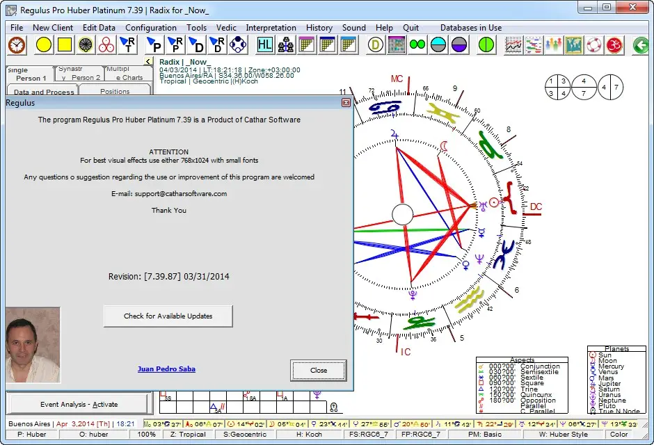Screen dimensions: 654x445
Task: Click the RT arrow toolbar icon
Action: coord(127,45)
